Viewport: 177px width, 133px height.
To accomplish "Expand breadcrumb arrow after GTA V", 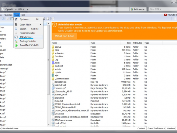I will coord(28,10).
